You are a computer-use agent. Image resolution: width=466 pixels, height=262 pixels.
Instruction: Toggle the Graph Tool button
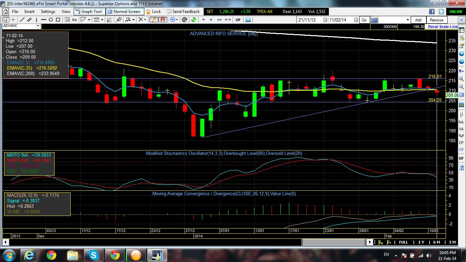[x=89, y=11]
